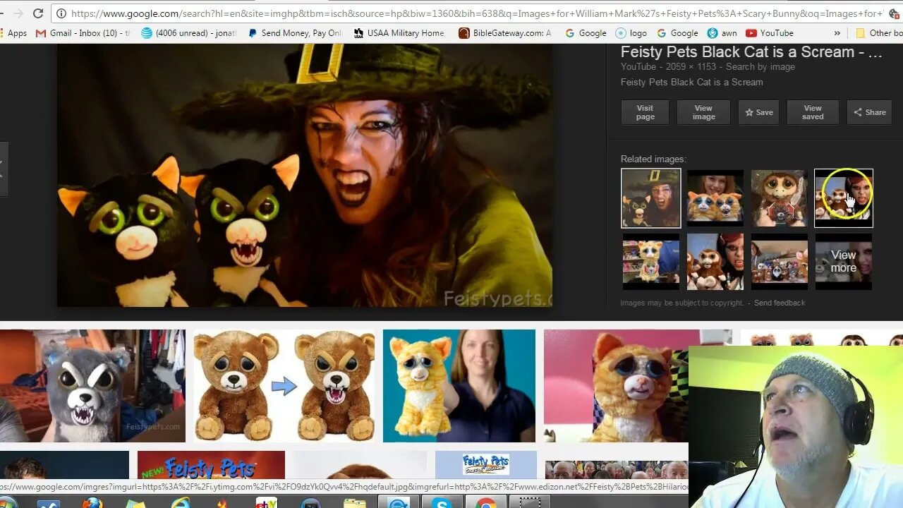Click the Search by image link
The image size is (903, 508).
[x=760, y=67]
